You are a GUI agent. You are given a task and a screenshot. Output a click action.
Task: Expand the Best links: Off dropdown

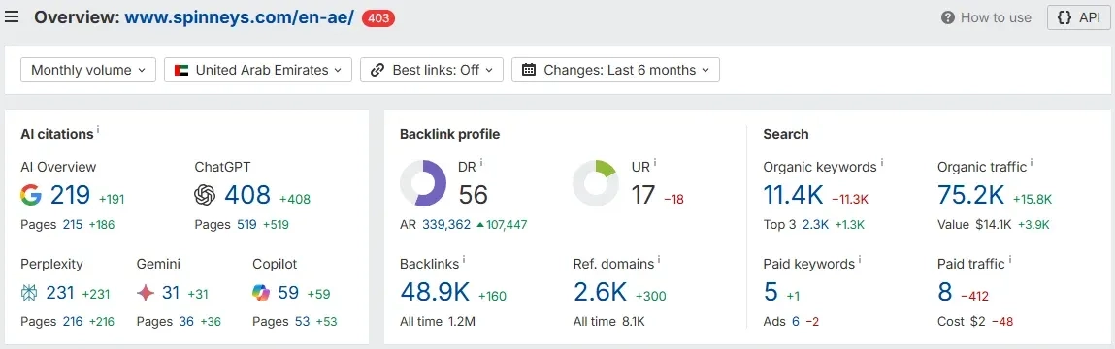[x=432, y=70]
